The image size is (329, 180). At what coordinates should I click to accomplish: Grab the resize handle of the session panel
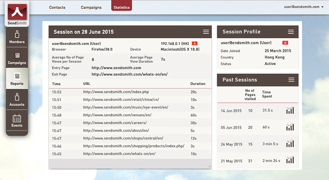tap(209, 166)
